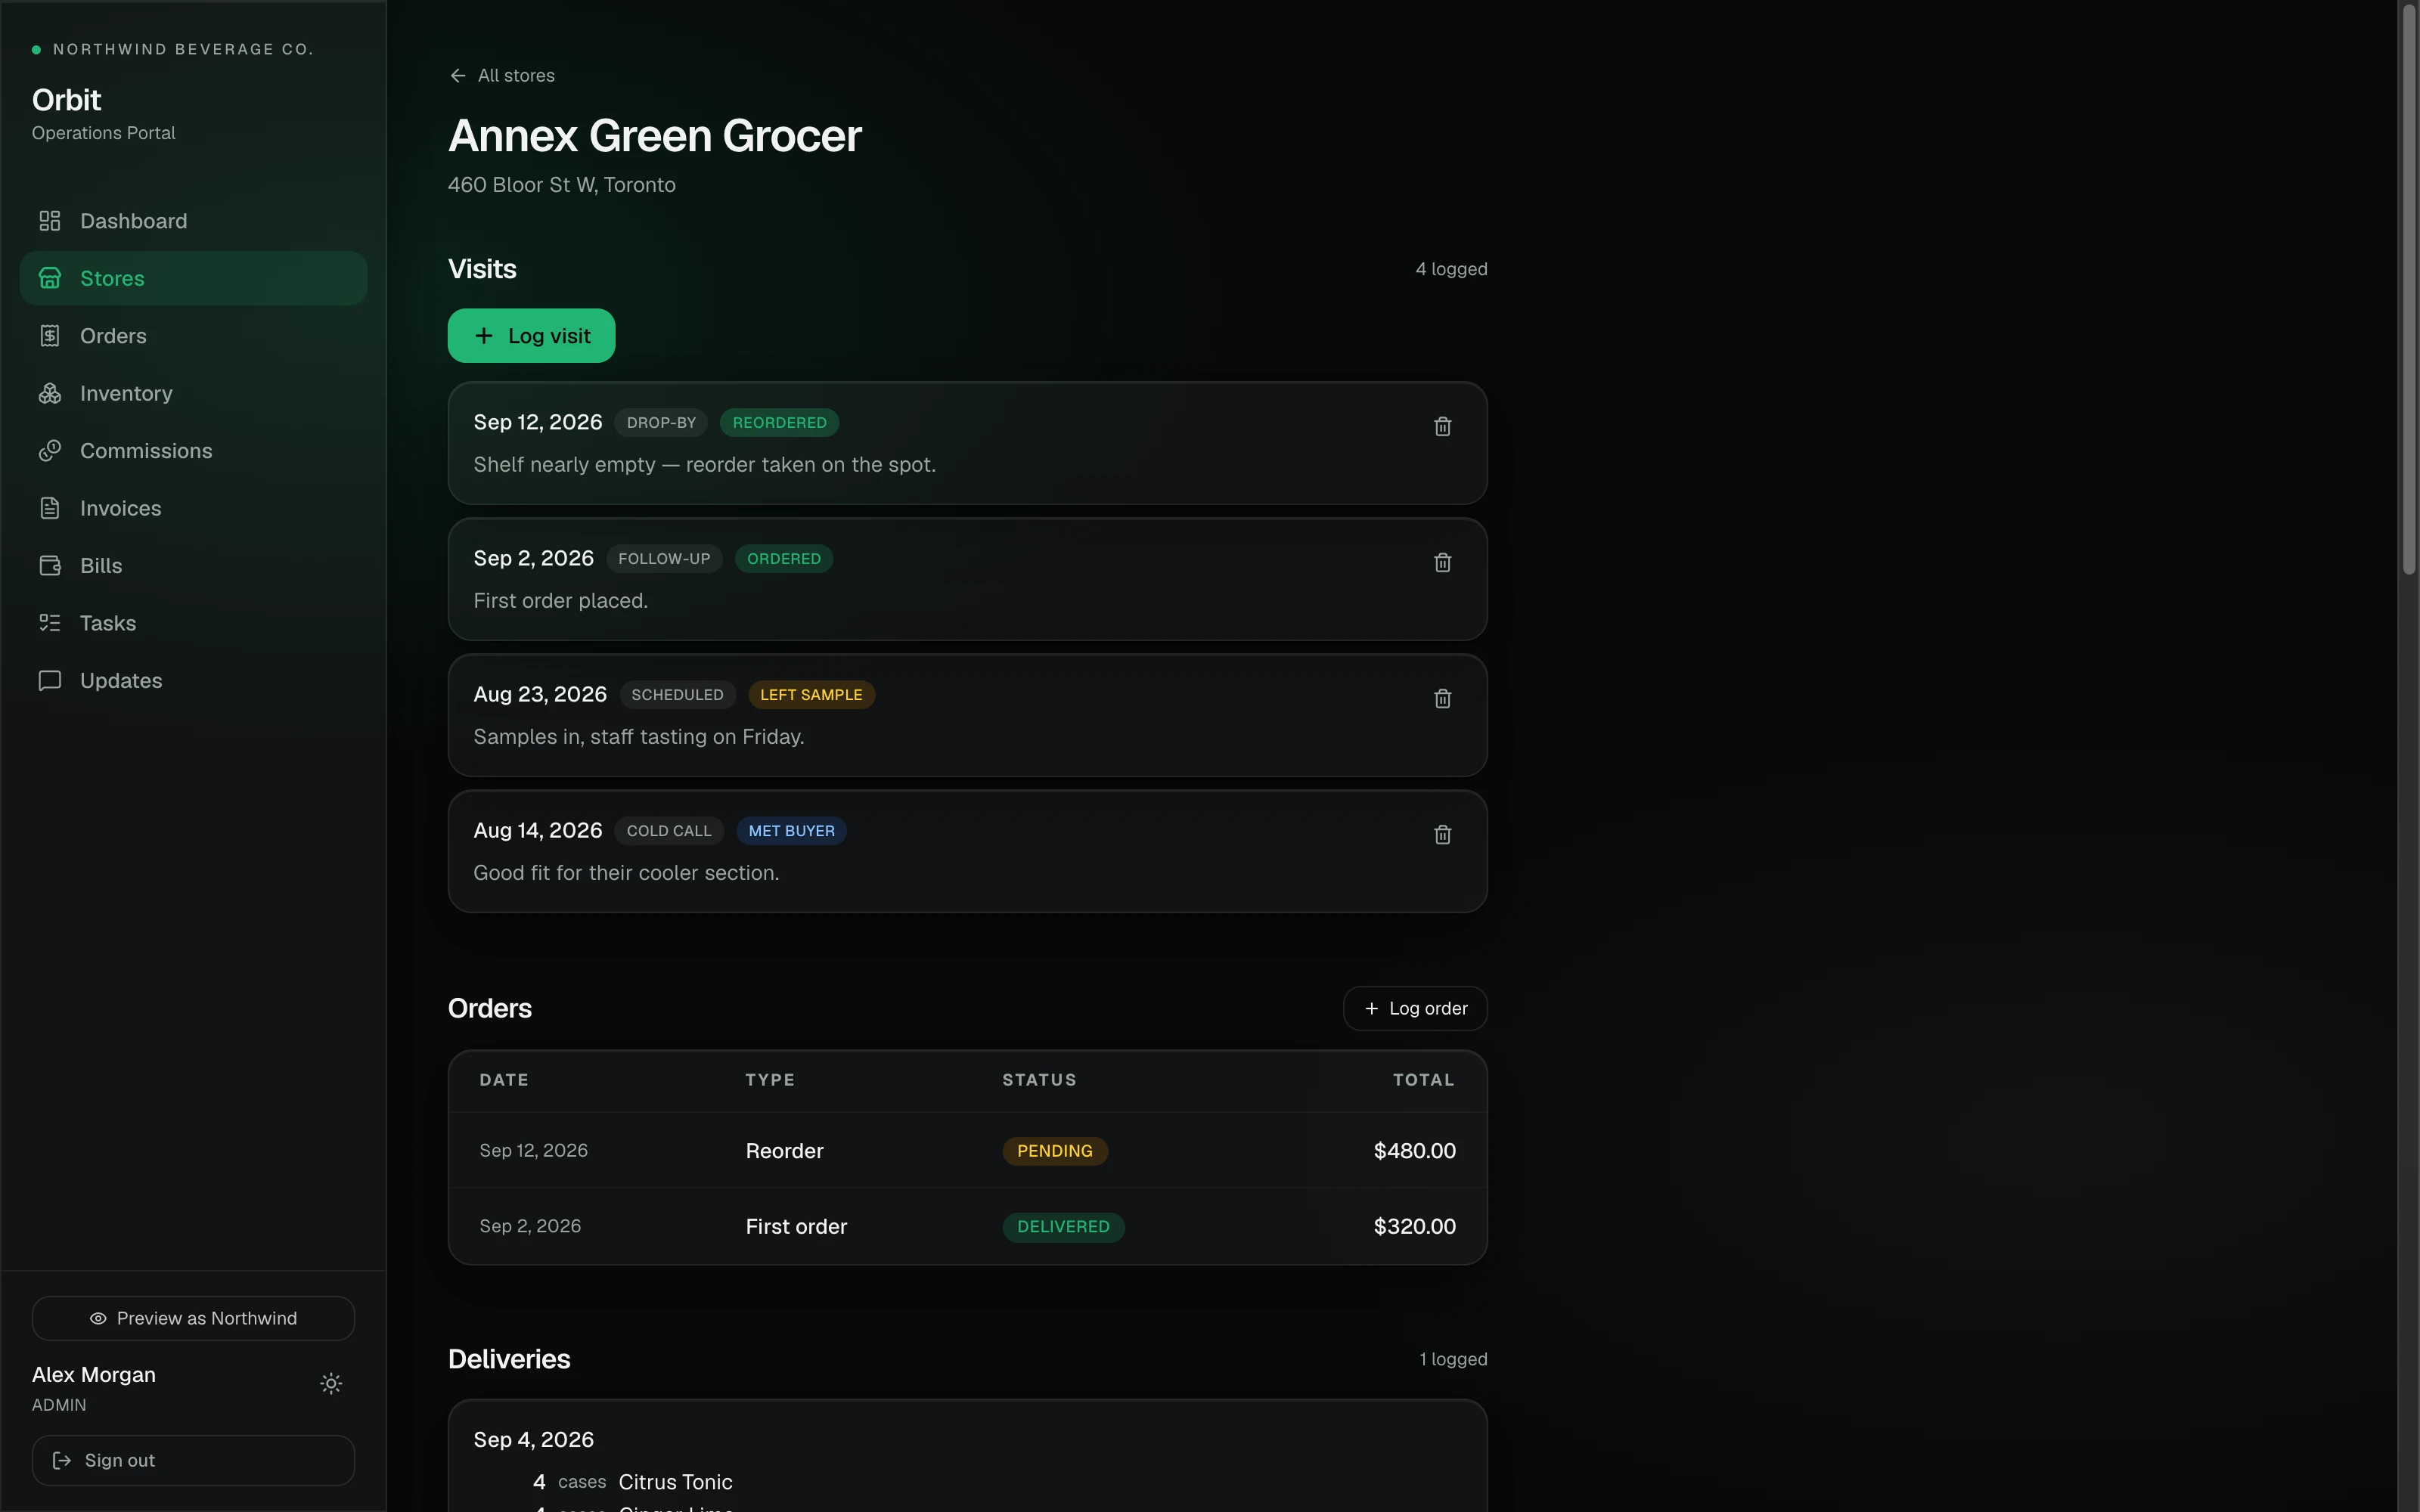Click the 460 Bloor St W address
Viewport: 2420px width, 1512px height.
pos(561,185)
